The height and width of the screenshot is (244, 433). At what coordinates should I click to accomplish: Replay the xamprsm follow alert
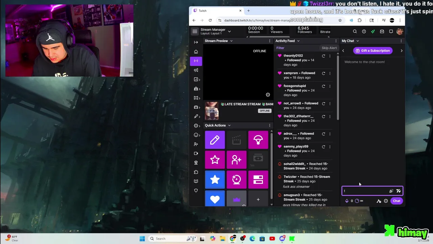coord(323,73)
